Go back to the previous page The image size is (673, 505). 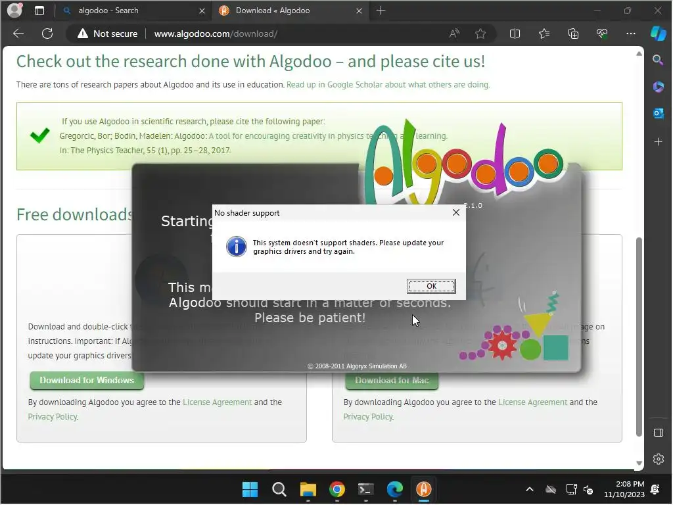18,34
